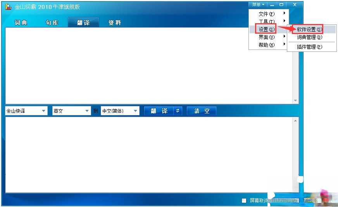
Task: Open the 帮助(H) submenu
Action: point(268,45)
